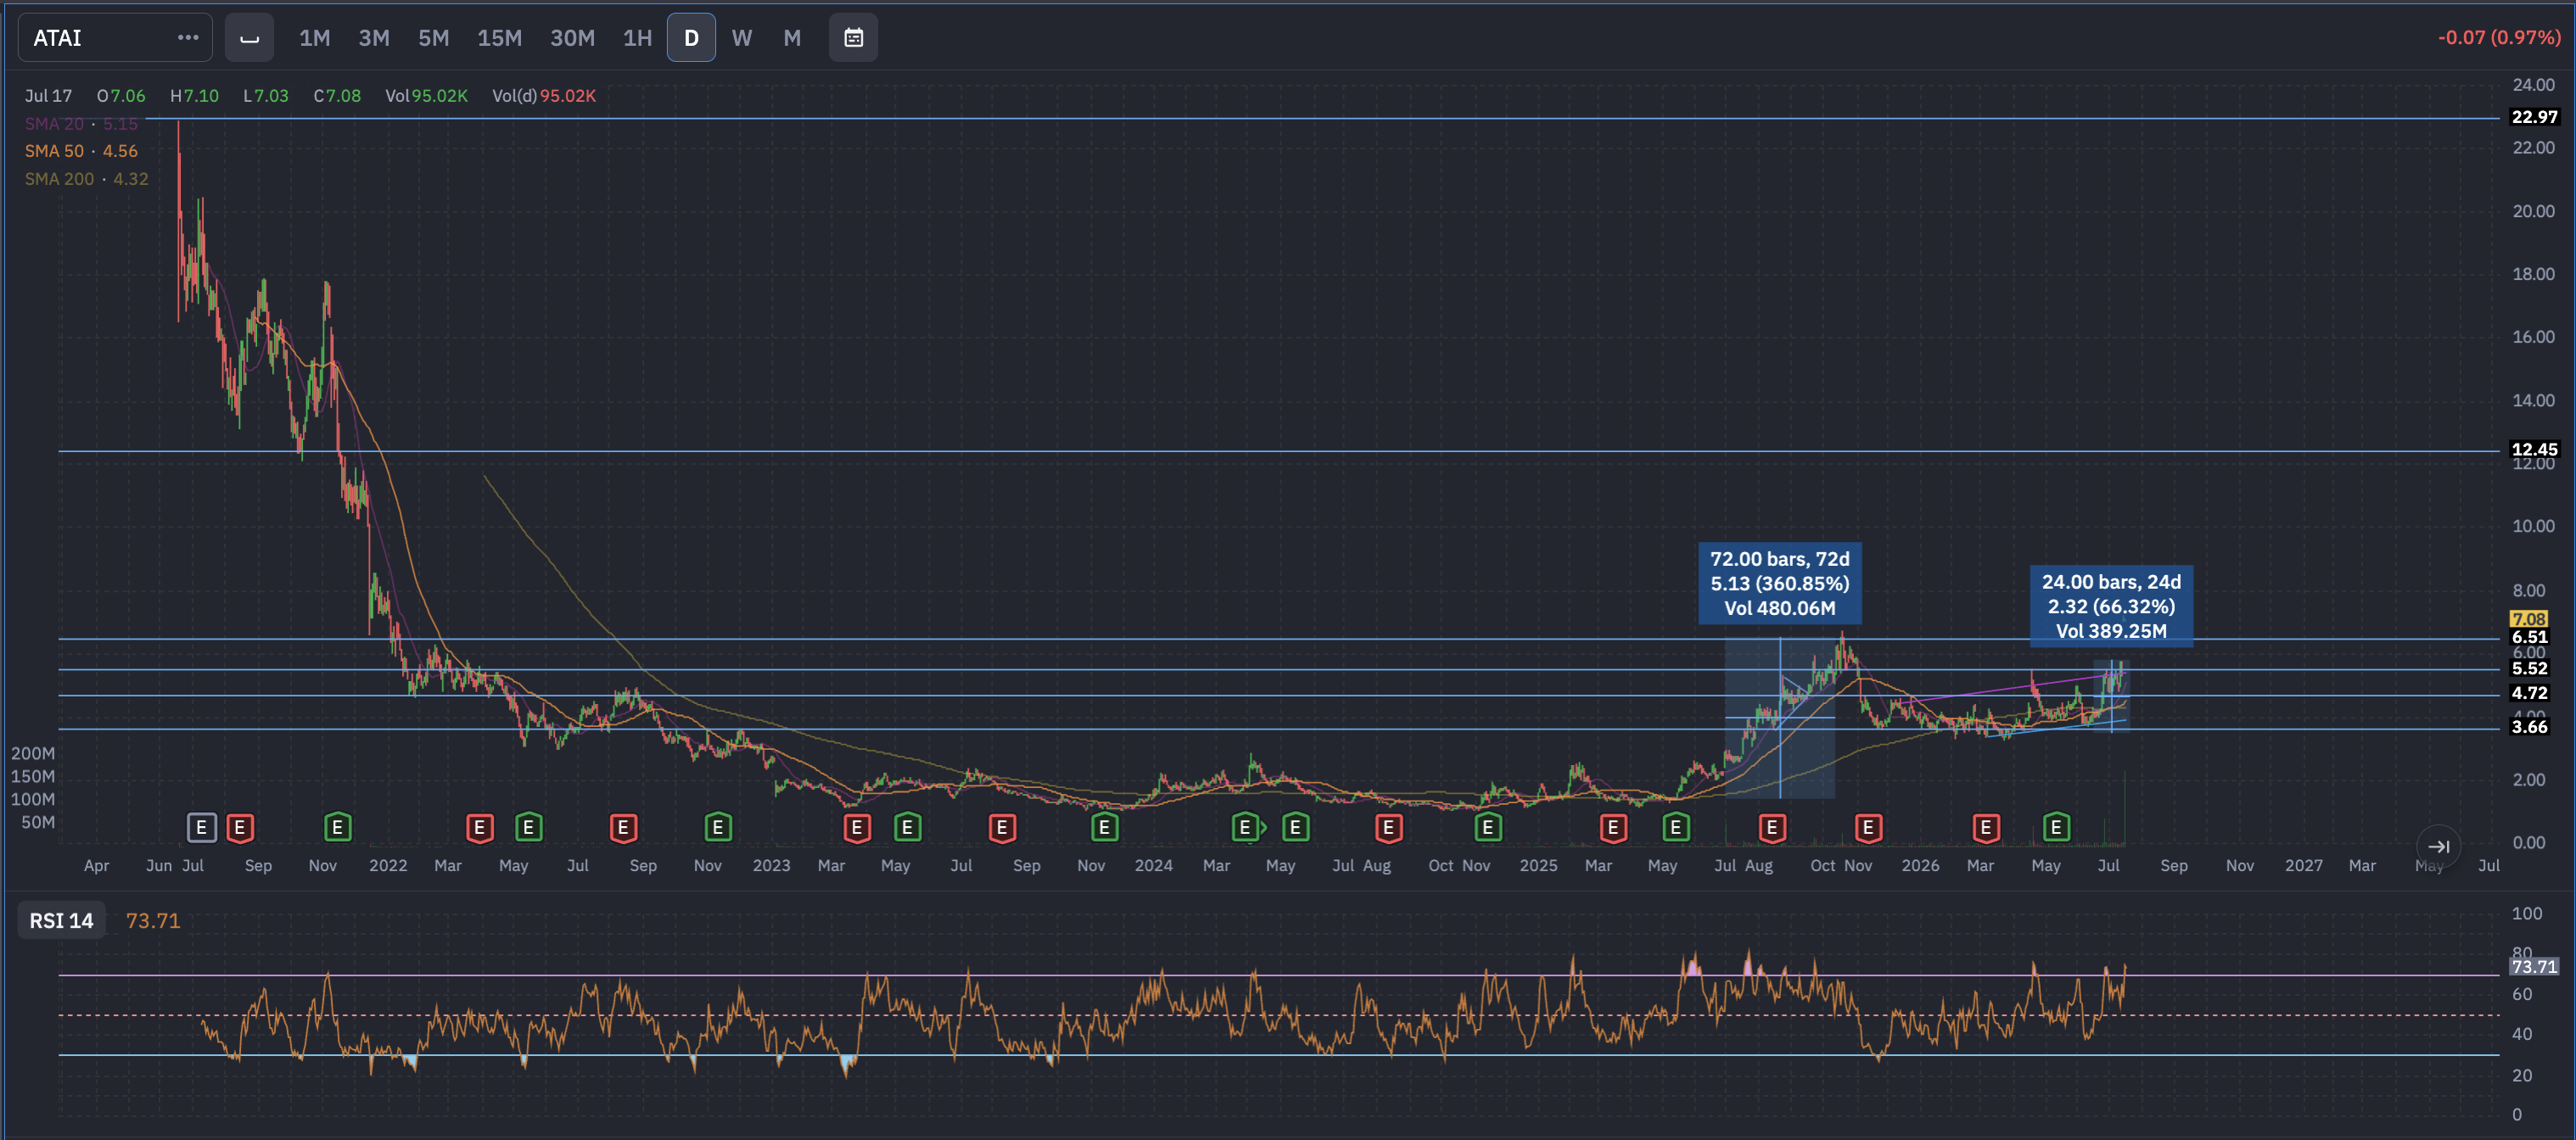
Task: Select the 72 bars measurement box
Action: [x=1779, y=583]
